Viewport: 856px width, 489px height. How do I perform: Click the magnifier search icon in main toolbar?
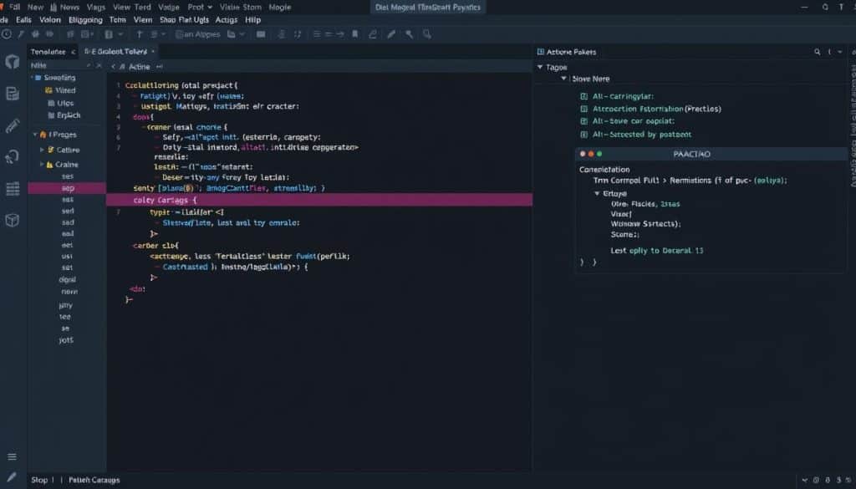point(427,33)
